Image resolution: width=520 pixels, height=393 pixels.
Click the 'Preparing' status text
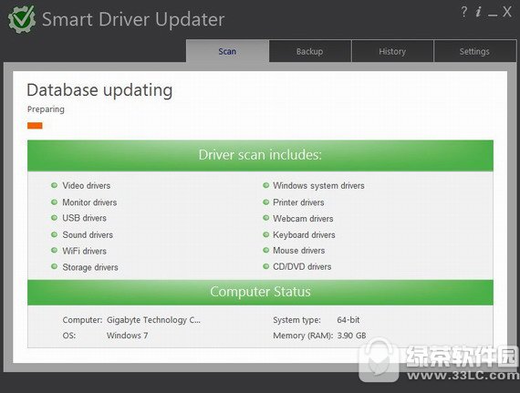click(46, 109)
